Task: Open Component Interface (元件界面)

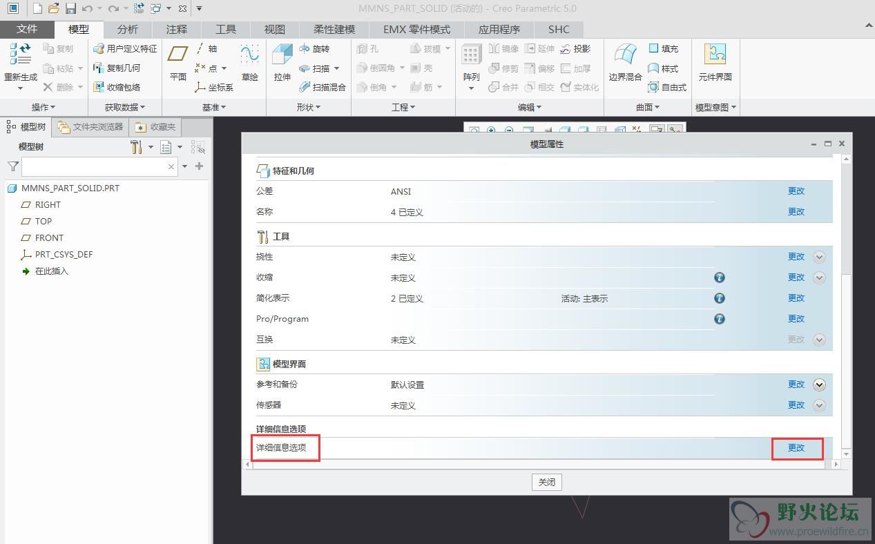Action: pos(715,64)
